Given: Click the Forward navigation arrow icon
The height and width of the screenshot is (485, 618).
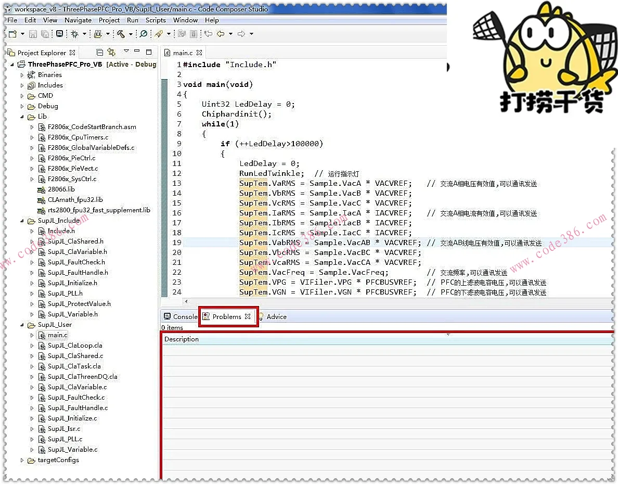Looking at the screenshot, I should coord(241,34).
